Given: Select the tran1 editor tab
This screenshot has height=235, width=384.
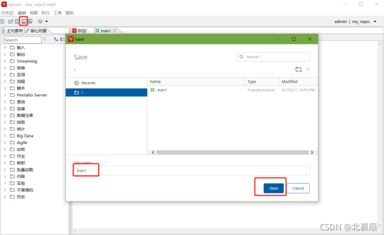Looking at the screenshot, I should click(x=105, y=30).
